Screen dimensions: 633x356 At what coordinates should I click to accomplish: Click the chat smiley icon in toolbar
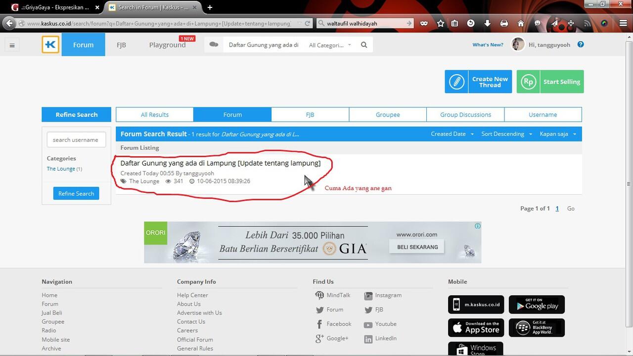538,23
